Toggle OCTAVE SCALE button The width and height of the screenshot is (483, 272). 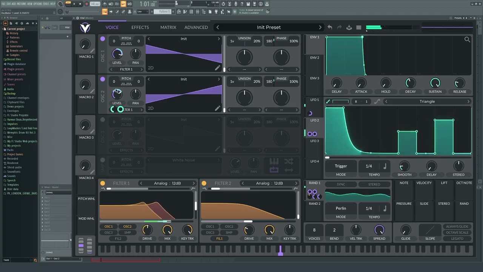point(457,232)
